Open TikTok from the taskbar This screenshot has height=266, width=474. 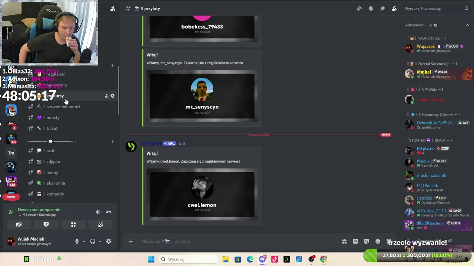274,259
